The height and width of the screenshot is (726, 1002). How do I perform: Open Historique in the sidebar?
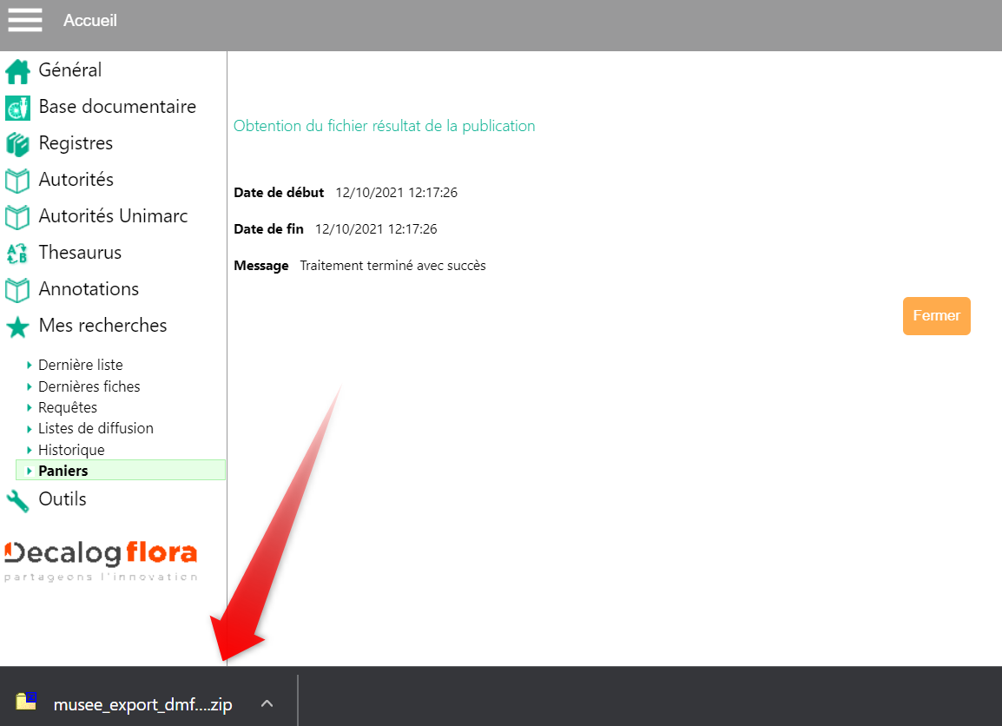(x=71, y=450)
